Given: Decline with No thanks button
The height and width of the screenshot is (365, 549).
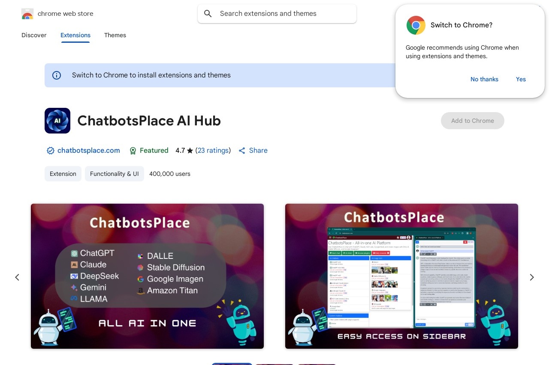Looking at the screenshot, I should click(484, 79).
